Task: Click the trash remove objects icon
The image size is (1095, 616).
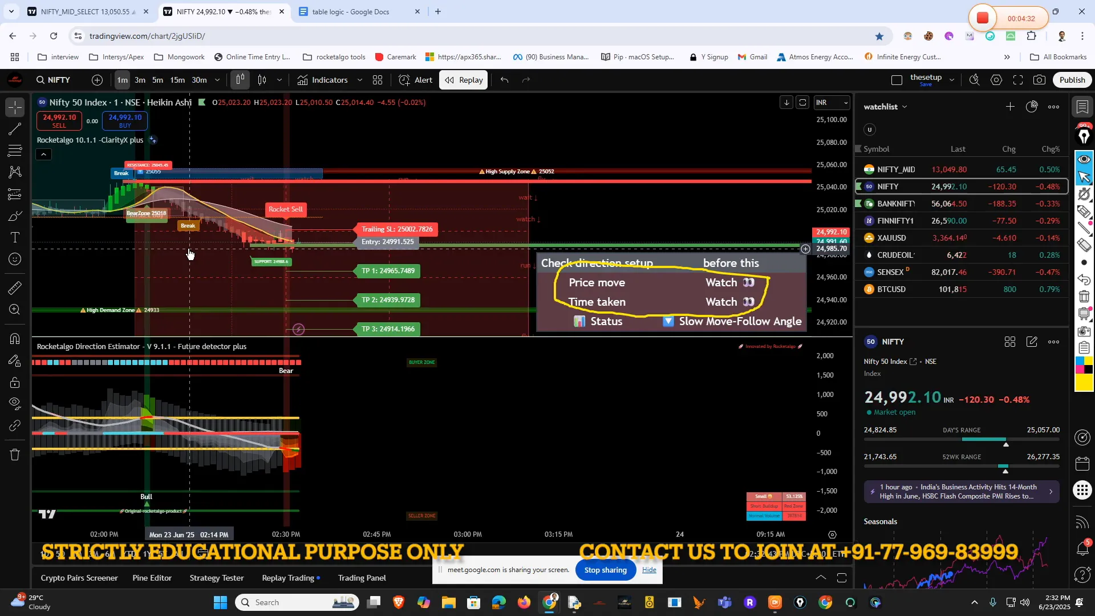Action: click(x=15, y=455)
